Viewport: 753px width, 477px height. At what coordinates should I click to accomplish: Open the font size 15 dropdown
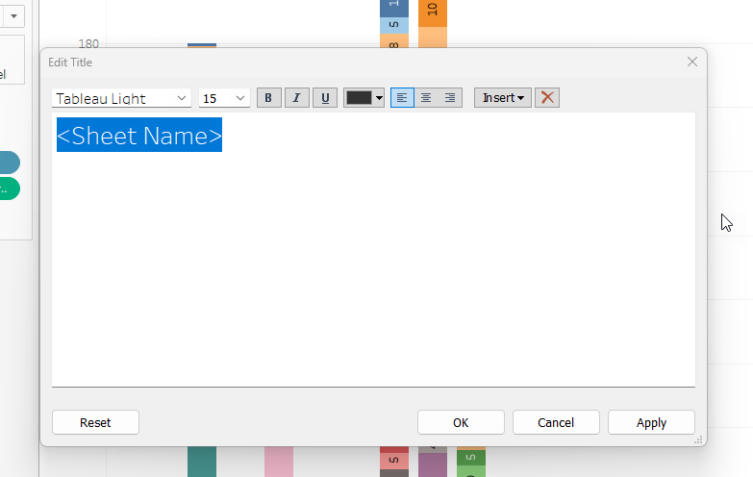coord(224,98)
